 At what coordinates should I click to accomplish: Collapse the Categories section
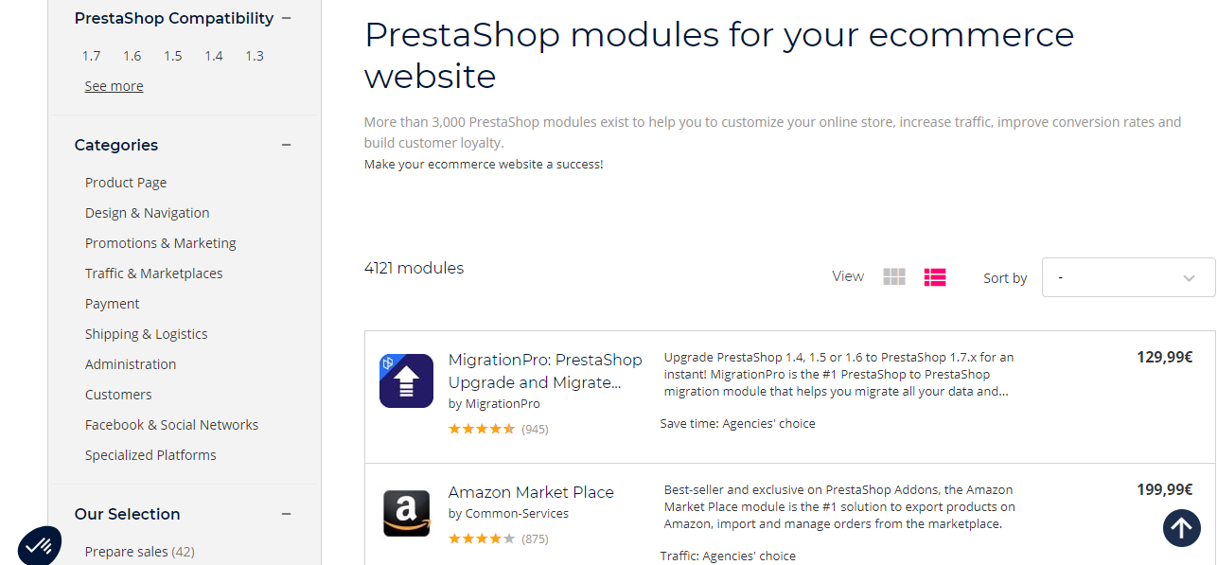(286, 145)
